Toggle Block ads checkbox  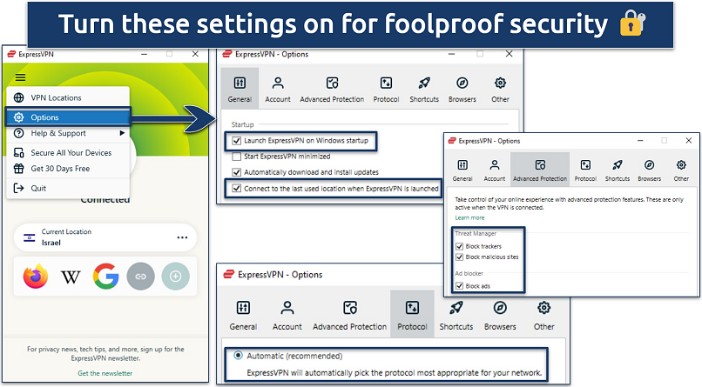459,286
